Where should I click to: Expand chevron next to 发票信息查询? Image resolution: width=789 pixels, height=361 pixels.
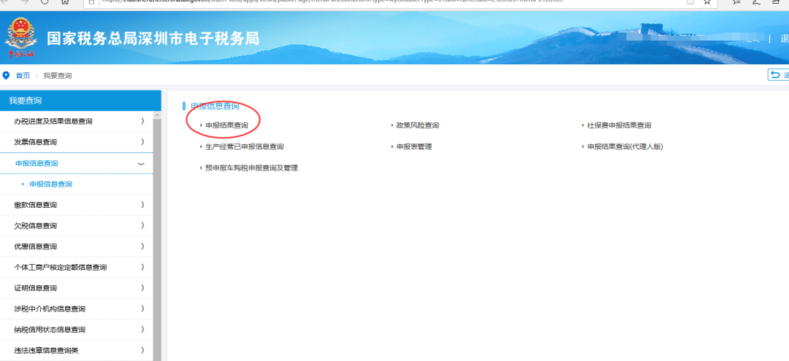[x=143, y=142]
